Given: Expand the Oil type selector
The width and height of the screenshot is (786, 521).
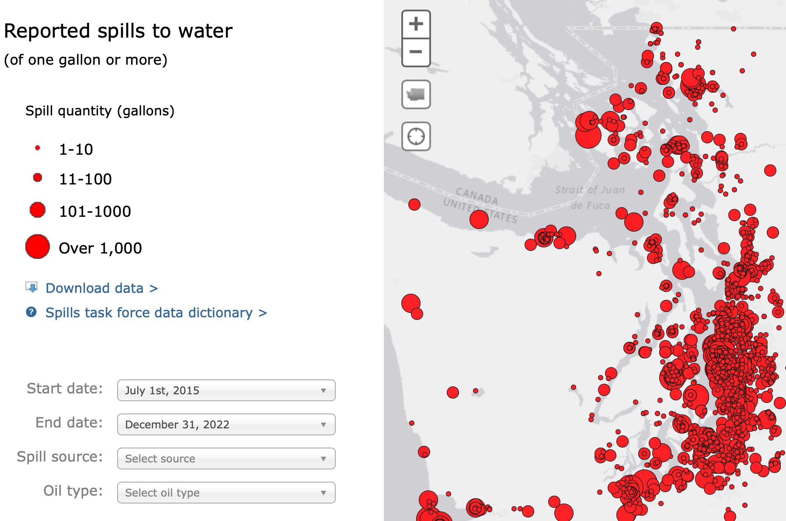Looking at the screenshot, I should click(x=226, y=493).
